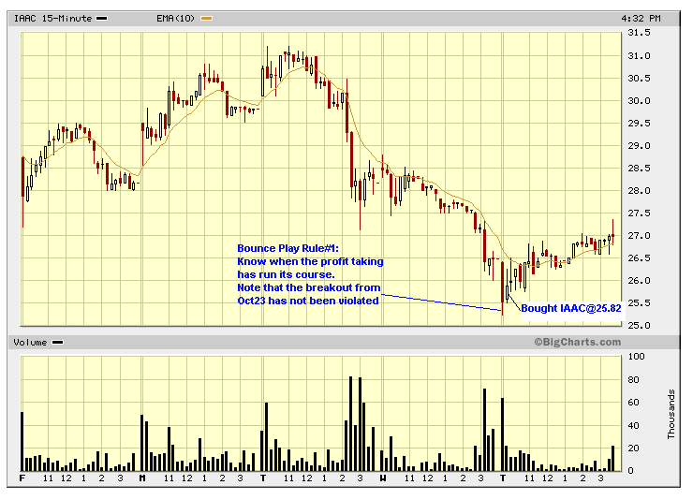Click the 'has run its course.' line
The height and width of the screenshot is (500, 693).
(286, 274)
